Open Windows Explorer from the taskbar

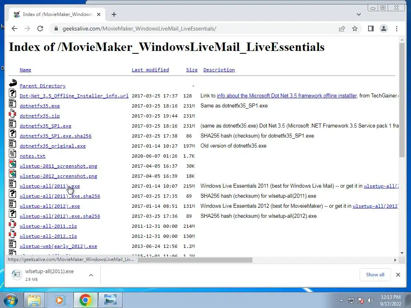(34, 300)
